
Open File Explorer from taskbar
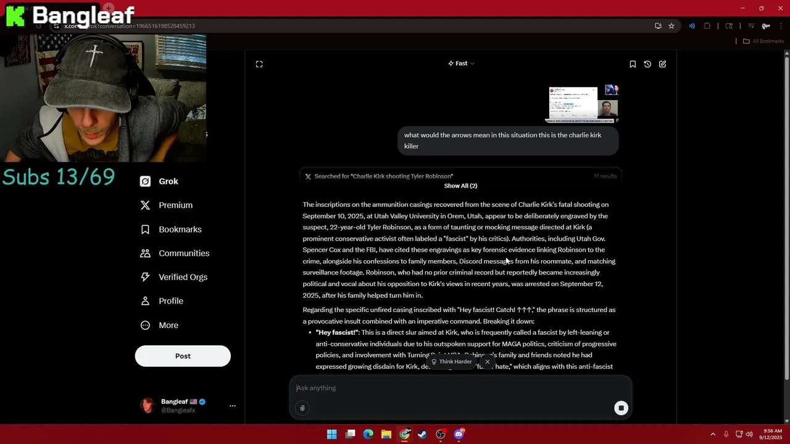386,434
